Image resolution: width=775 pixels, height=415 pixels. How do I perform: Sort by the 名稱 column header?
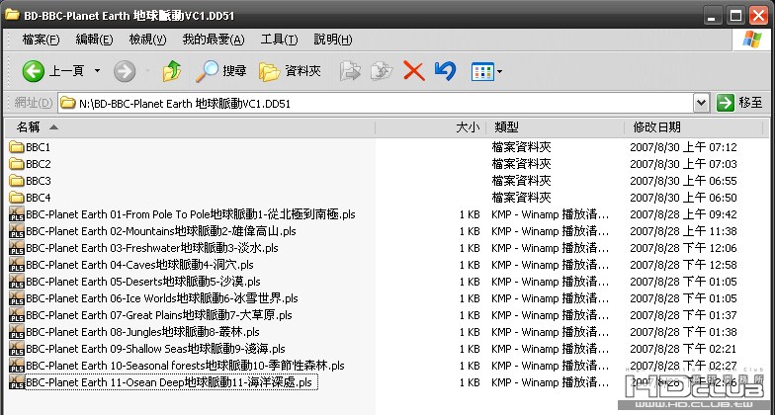(x=190, y=127)
